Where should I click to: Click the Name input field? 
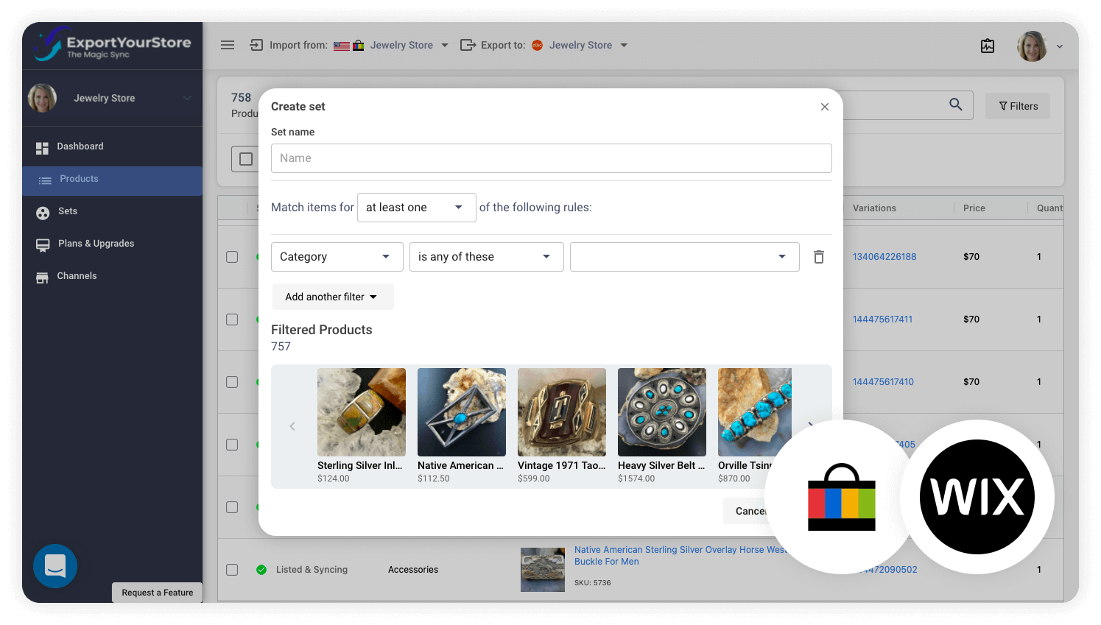[551, 158]
